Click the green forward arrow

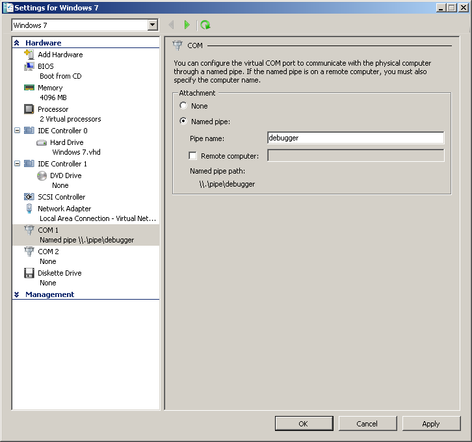187,25
